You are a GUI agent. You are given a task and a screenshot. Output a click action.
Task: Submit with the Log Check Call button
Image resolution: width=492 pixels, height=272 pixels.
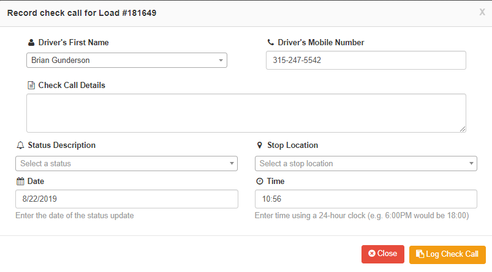click(x=447, y=254)
